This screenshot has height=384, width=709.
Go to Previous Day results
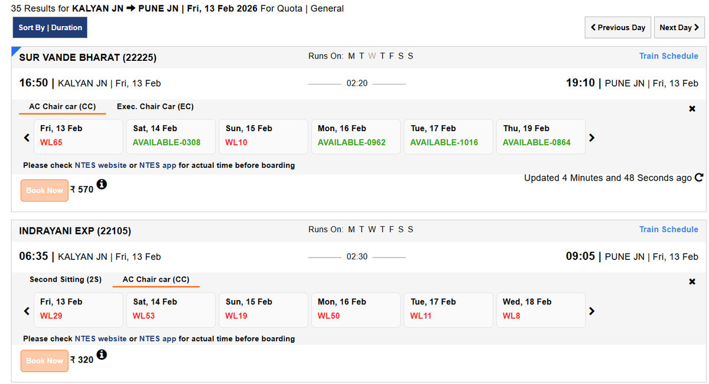617,28
